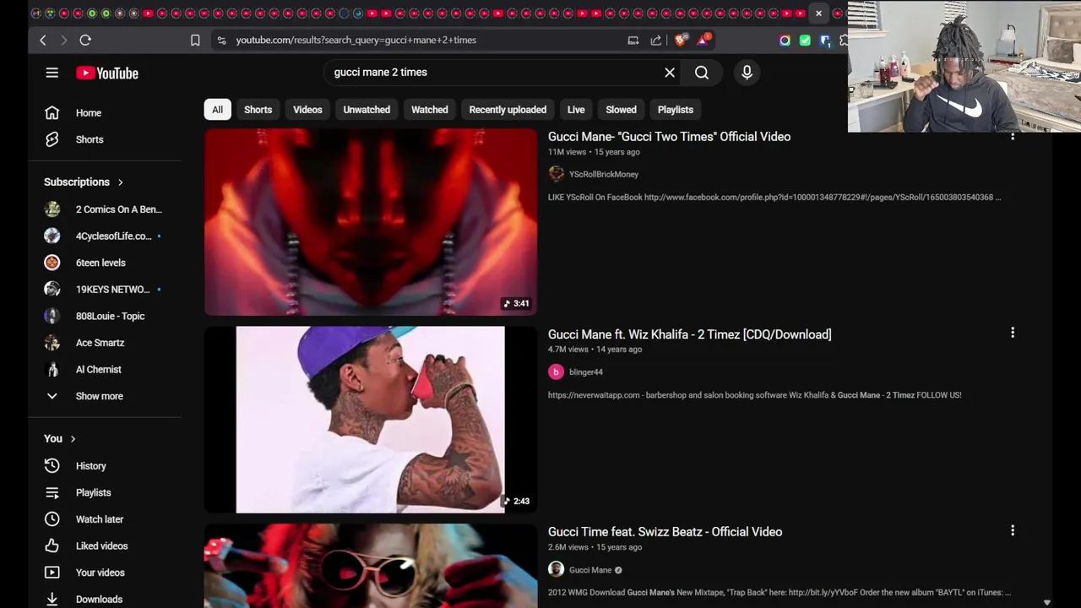Click the browser address bar URL

356,40
